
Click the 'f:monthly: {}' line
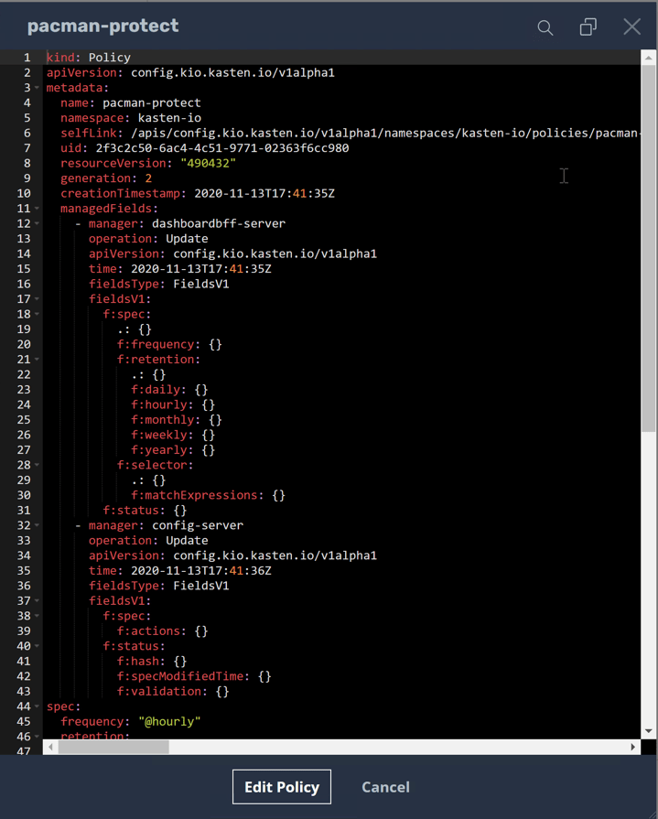(x=177, y=420)
